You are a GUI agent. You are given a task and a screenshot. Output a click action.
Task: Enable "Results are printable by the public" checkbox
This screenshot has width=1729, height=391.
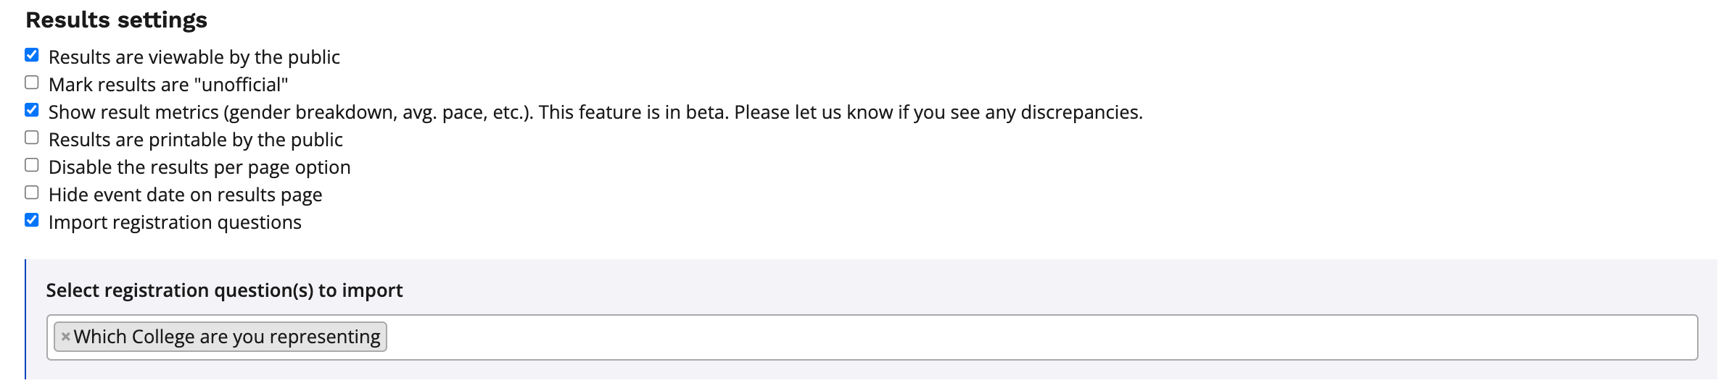pos(32,138)
